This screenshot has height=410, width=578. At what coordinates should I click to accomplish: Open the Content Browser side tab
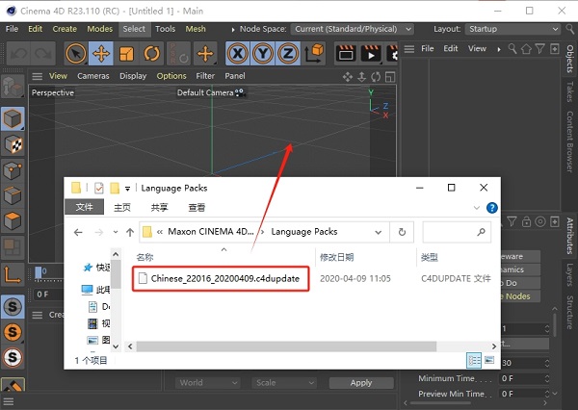coord(570,141)
